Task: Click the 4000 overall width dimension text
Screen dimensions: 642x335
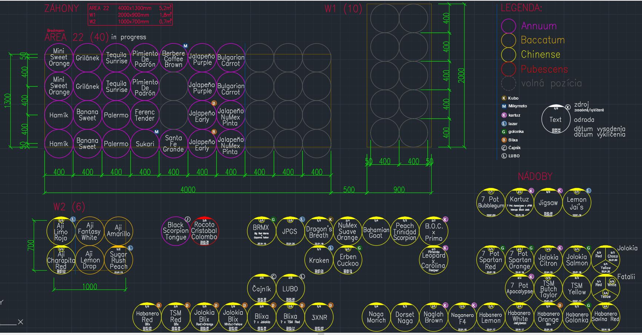Action: pos(188,190)
